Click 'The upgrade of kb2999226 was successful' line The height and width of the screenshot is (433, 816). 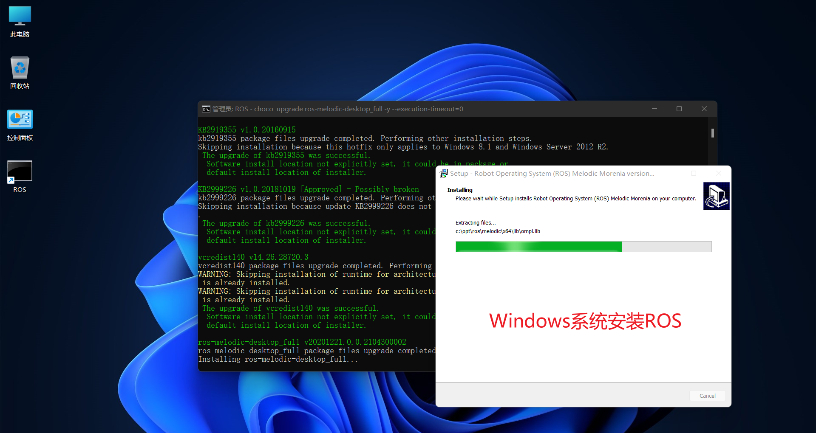click(286, 223)
